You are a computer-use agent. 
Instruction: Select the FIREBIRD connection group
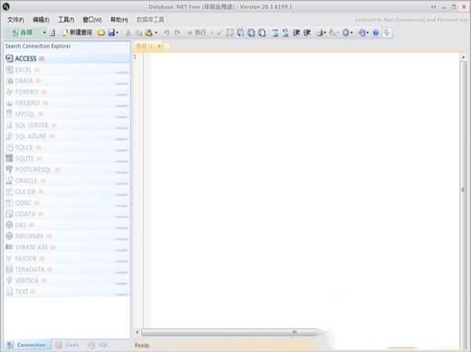68,103
